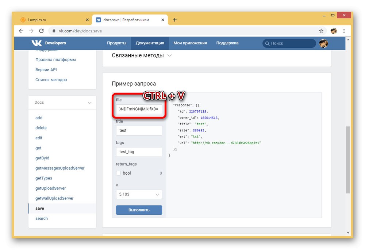Minimize the browser window
Image resolution: width=365 pixels, height=250 pixels.
pyautogui.click(x=324, y=16)
